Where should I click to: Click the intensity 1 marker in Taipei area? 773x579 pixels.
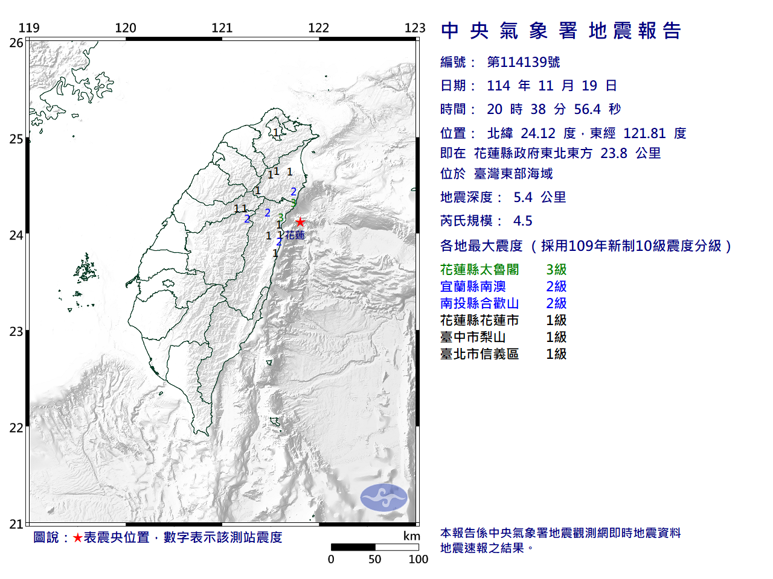tap(275, 131)
